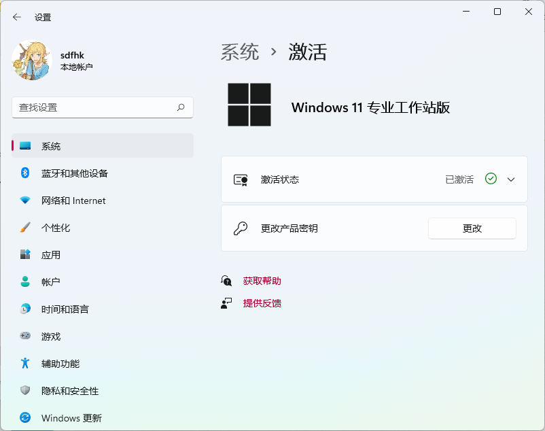The height and width of the screenshot is (431, 545).
Task: Click the Windows 11 logo
Action: (x=249, y=105)
